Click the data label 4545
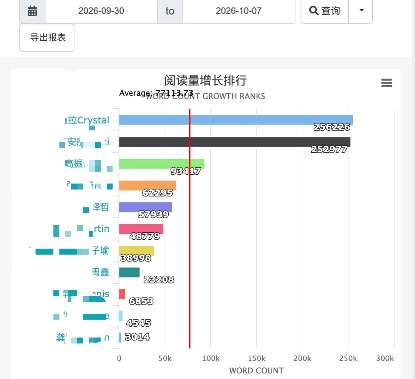415x379 pixels. click(x=138, y=323)
